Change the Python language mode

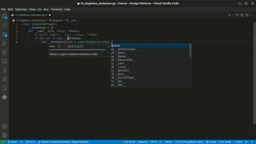tap(168, 142)
